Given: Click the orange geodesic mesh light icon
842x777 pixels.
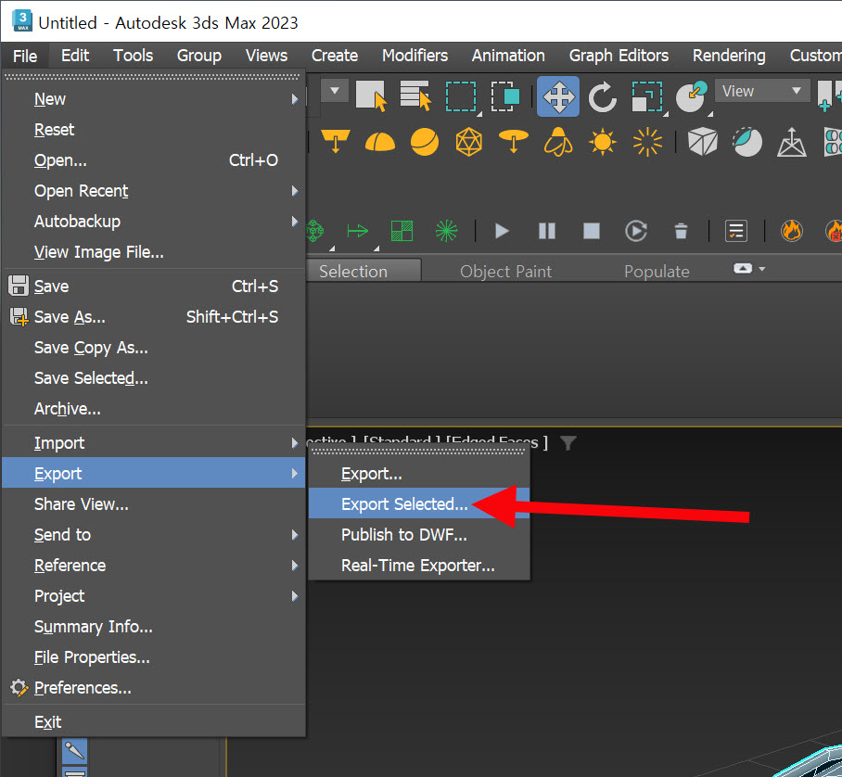Looking at the screenshot, I should 469,142.
